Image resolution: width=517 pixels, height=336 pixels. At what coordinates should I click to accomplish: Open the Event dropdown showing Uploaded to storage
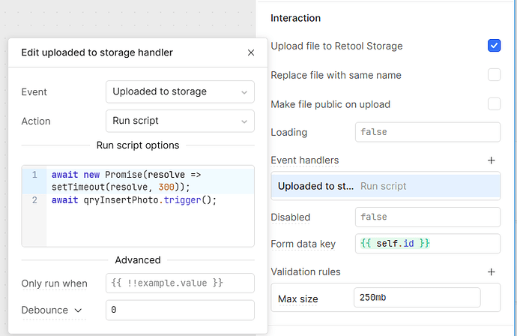pyautogui.click(x=180, y=91)
